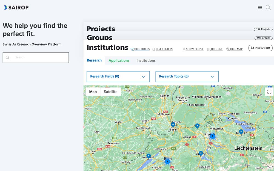Click the Mulhouse label on the map
Image resolution: width=274 pixels, height=171 pixels.
click(163, 114)
